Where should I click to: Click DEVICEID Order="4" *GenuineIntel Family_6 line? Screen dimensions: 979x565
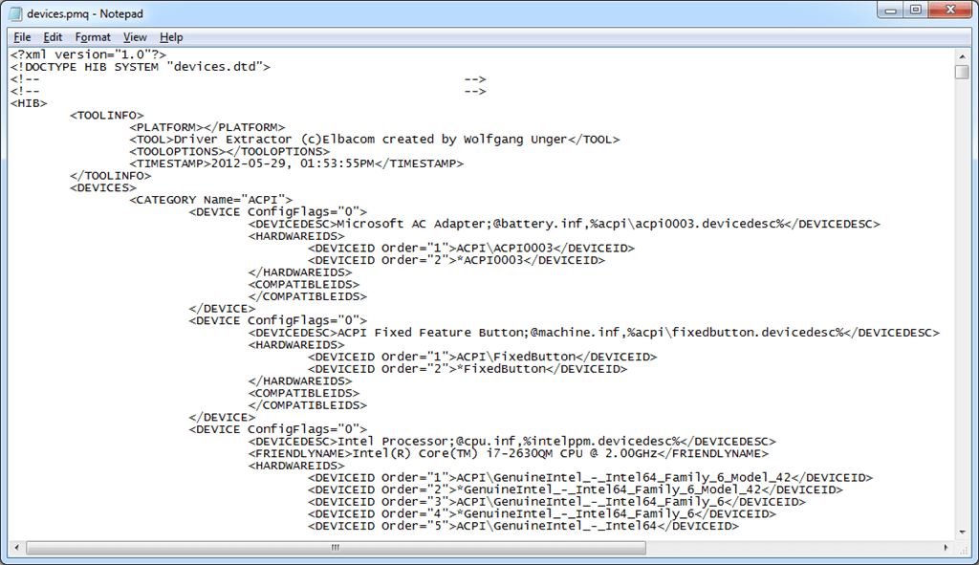click(542, 513)
